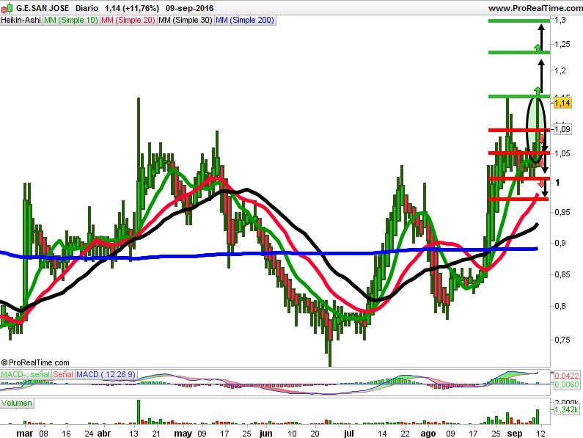This screenshot has width=583, height=438.
Task: Select the MM (Simple 200) indicator label
Action: pyautogui.click(x=245, y=20)
